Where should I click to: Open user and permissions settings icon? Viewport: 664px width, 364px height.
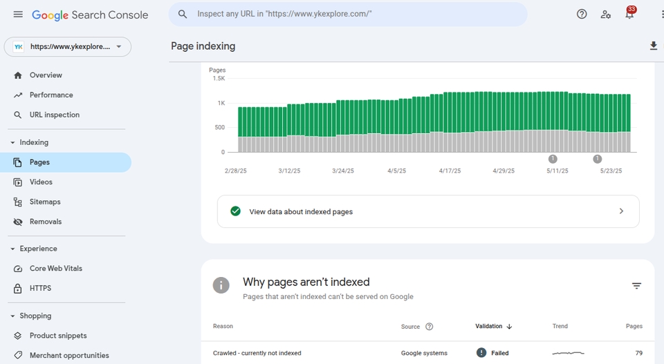pos(606,15)
